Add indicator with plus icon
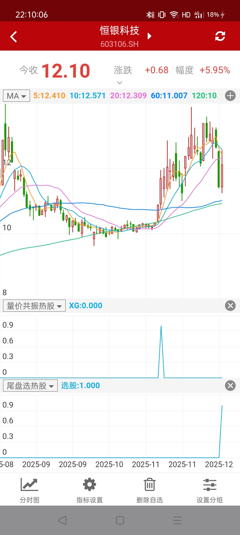This screenshot has width=240, height=535. [230, 96]
